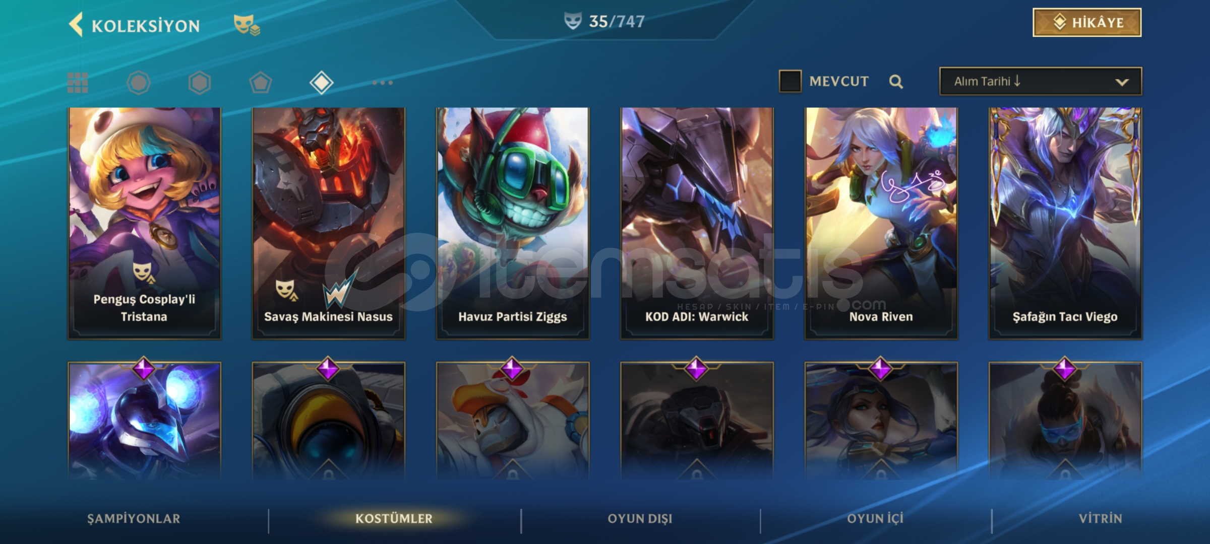Viewport: 1210px width, 544px height.
Task: Open the skin mask coins icon
Action: pos(247,25)
